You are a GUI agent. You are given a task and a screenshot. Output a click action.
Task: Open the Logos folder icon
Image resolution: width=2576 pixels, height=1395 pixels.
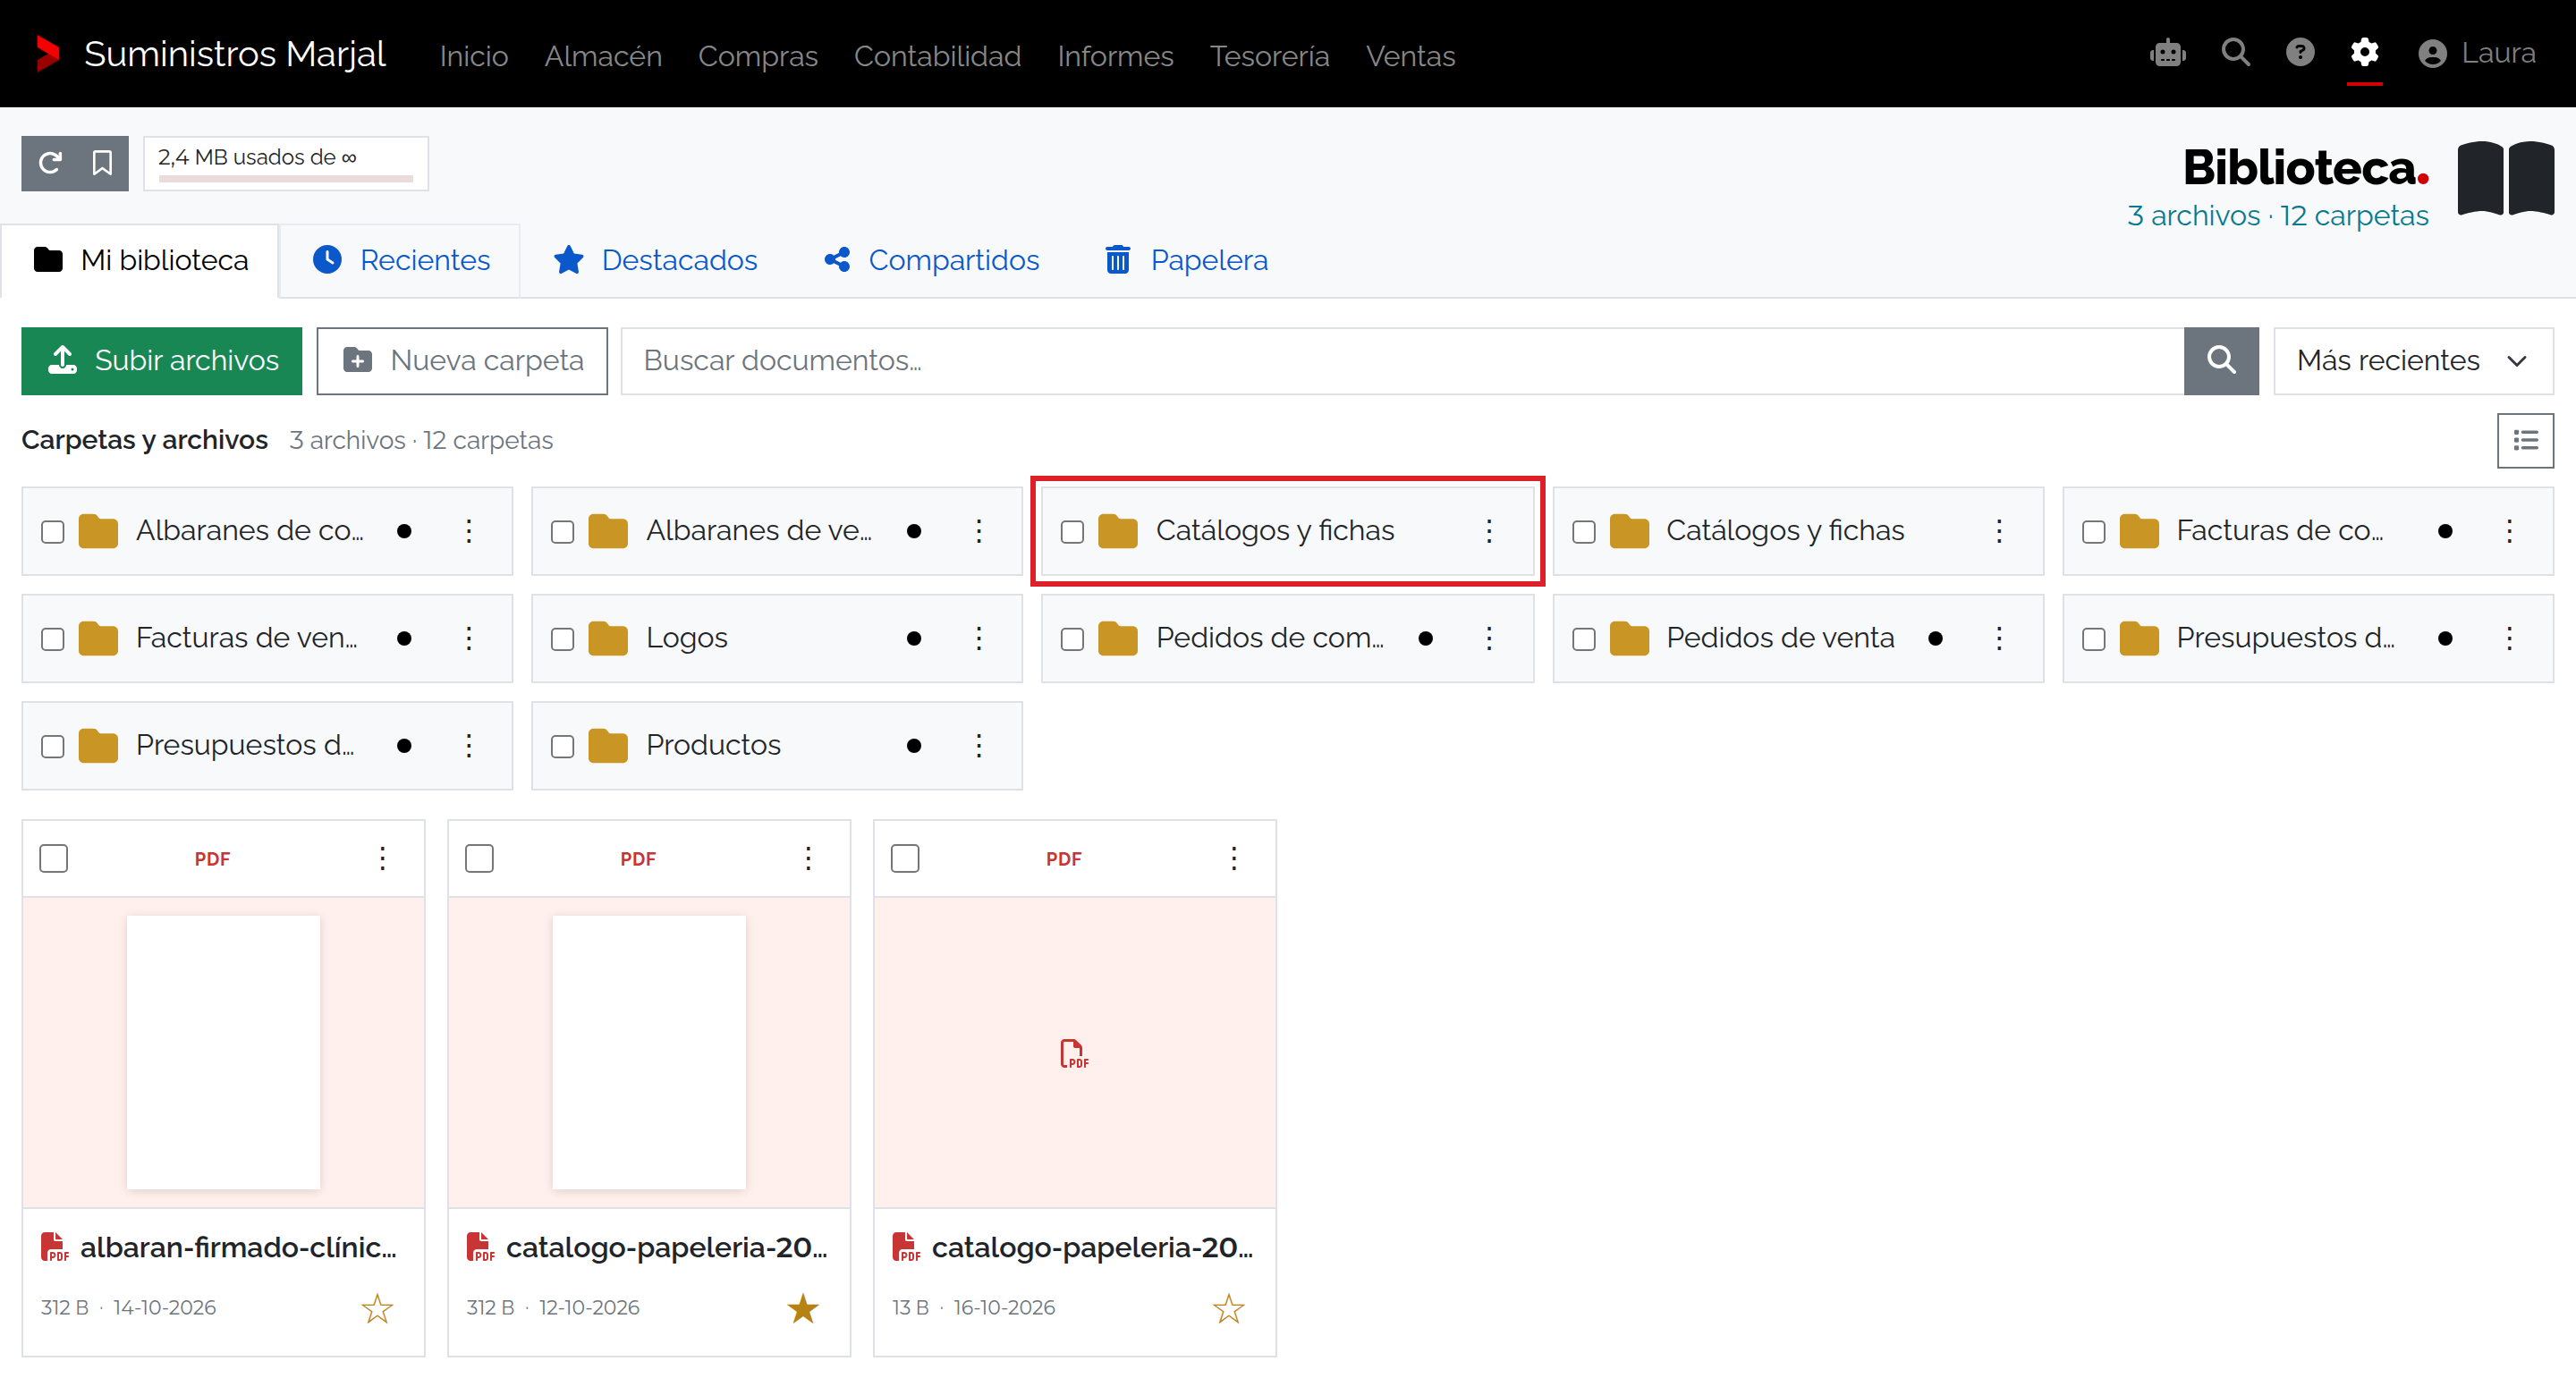click(x=608, y=638)
